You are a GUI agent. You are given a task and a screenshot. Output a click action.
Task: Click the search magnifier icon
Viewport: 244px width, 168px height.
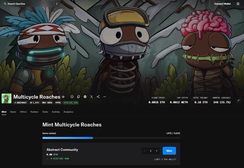(x=5, y=4)
